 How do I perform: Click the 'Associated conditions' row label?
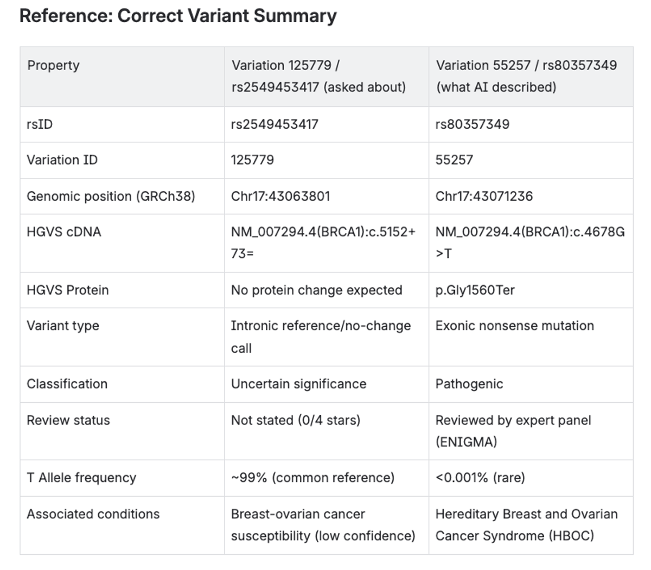pos(93,514)
